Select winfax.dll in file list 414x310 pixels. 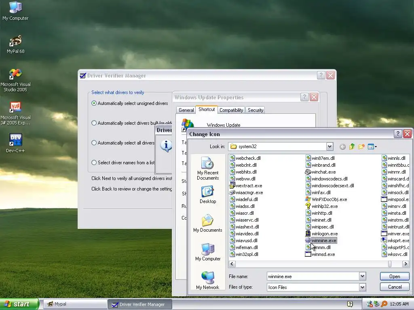click(318, 193)
